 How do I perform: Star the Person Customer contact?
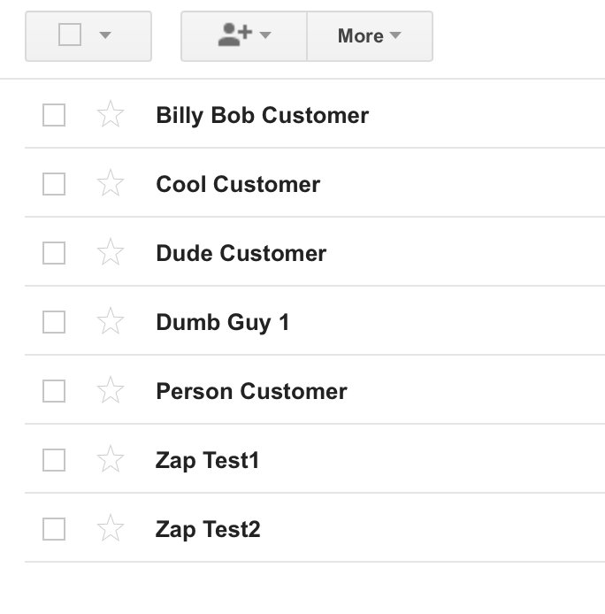tap(111, 390)
